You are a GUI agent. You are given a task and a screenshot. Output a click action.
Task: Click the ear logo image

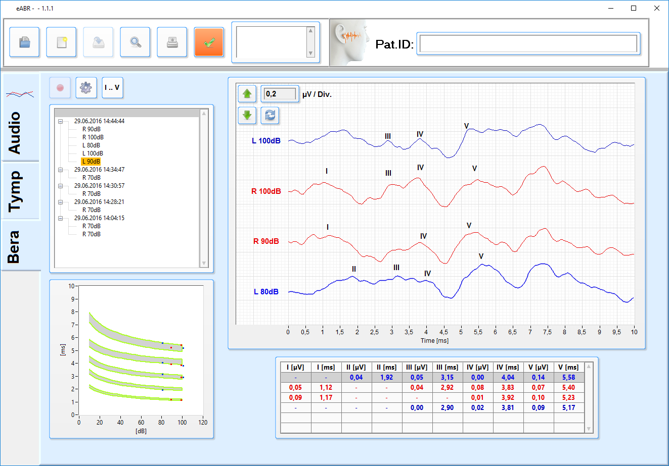click(351, 42)
